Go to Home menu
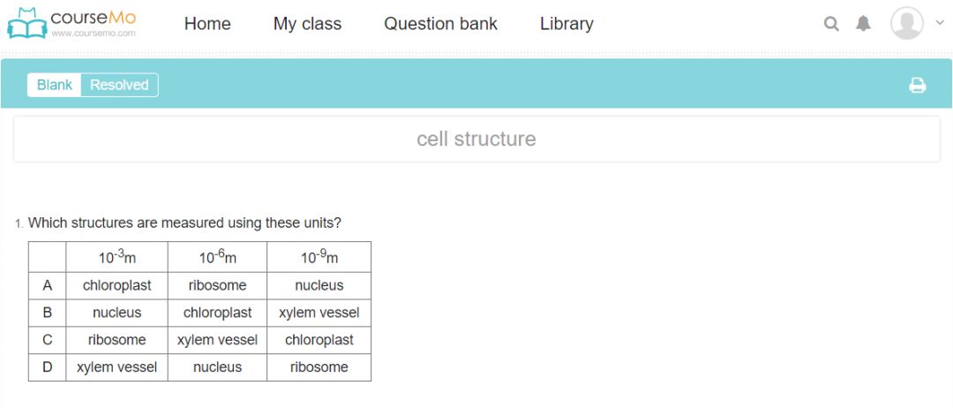This screenshot has width=953, height=408. (207, 24)
